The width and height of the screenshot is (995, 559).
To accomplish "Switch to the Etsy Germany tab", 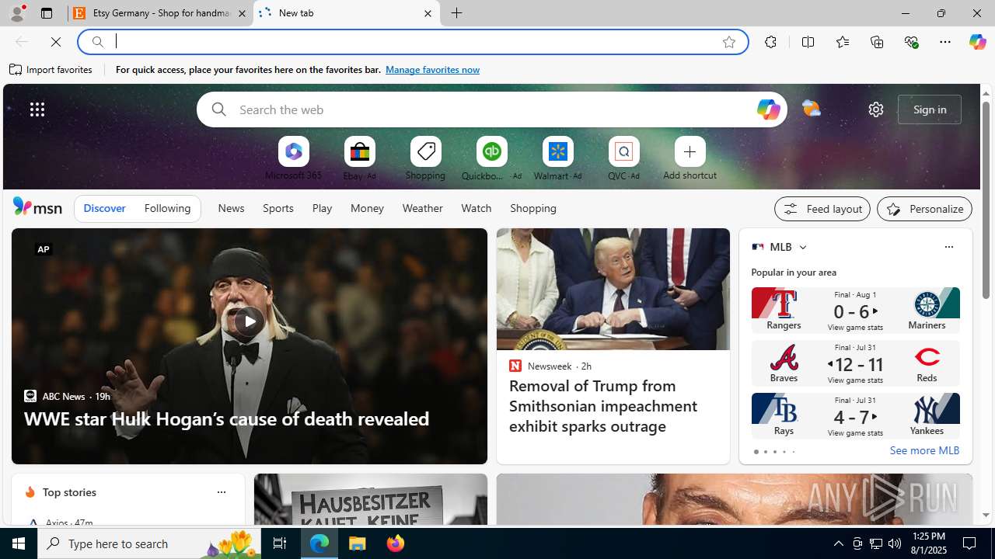I will [x=161, y=13].
